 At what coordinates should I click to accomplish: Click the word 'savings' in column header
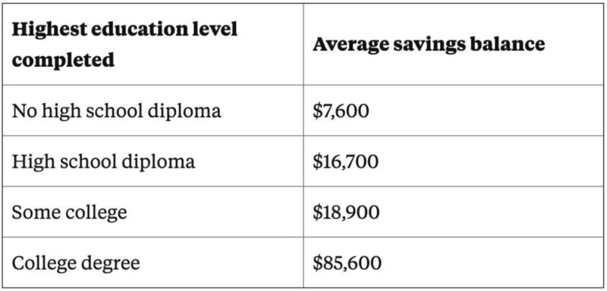pyautogui.click(x=427, y=45)
